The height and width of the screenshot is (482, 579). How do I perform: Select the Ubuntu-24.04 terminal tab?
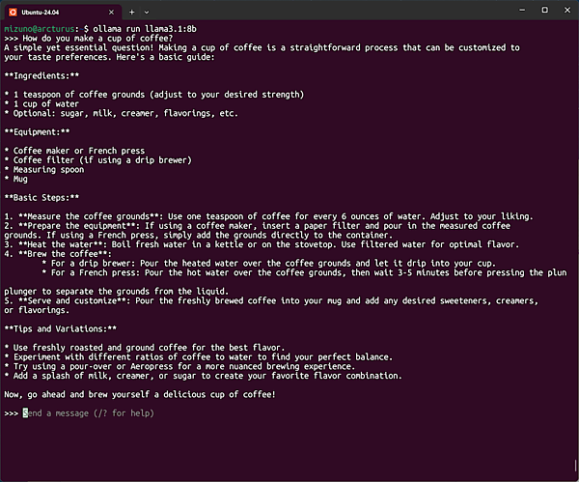48,11
